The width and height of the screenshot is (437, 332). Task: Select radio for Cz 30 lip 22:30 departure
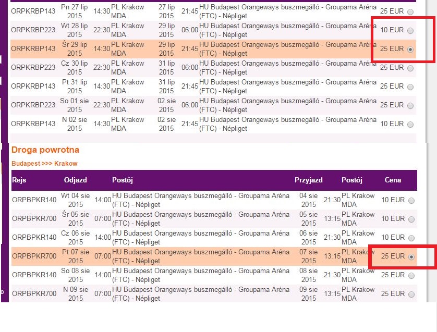point(410,68)
